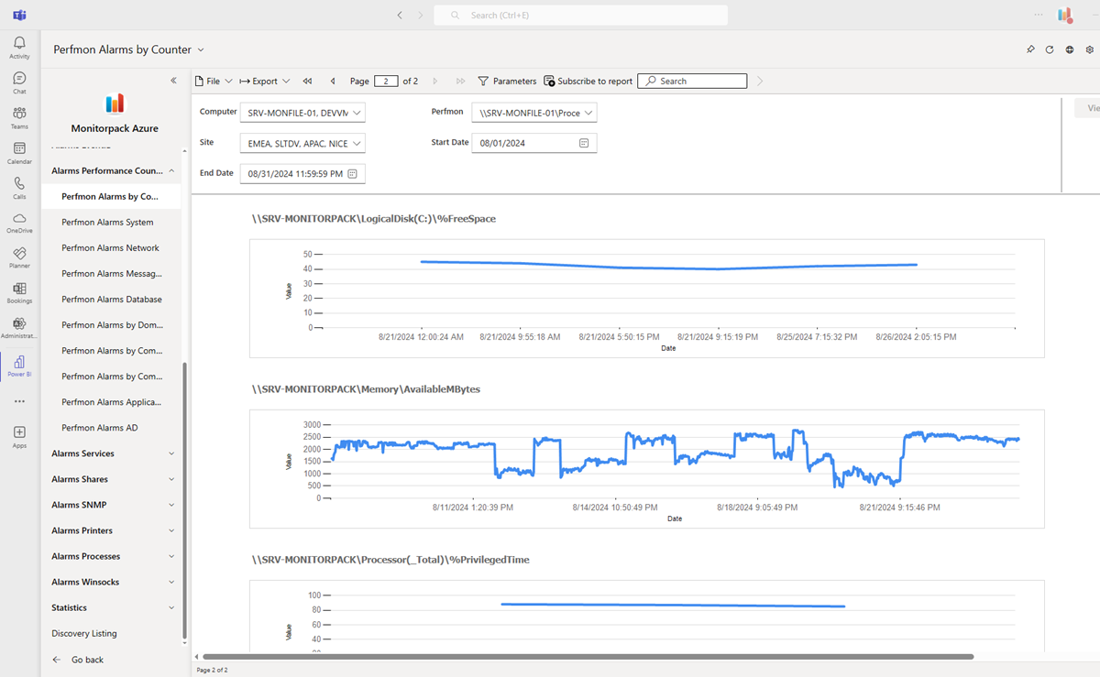This screenshot has height=677, width=1100.
Task: Open the Computer dropdown
Action: click(302, 113)
